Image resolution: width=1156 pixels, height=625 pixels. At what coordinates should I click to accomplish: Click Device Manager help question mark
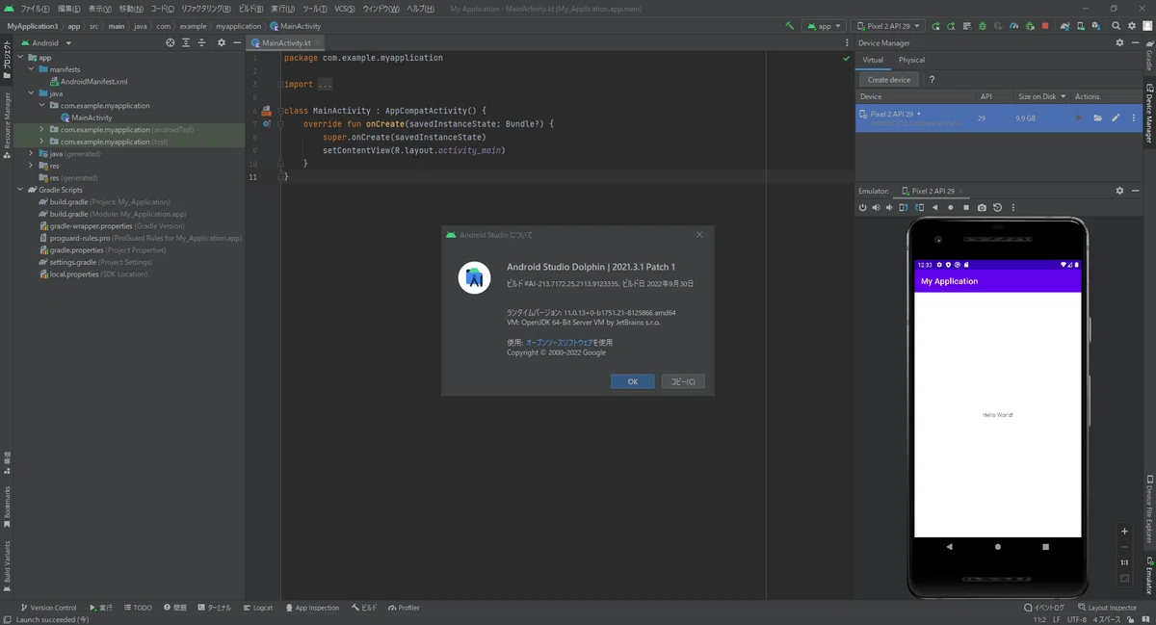[932, 80]
